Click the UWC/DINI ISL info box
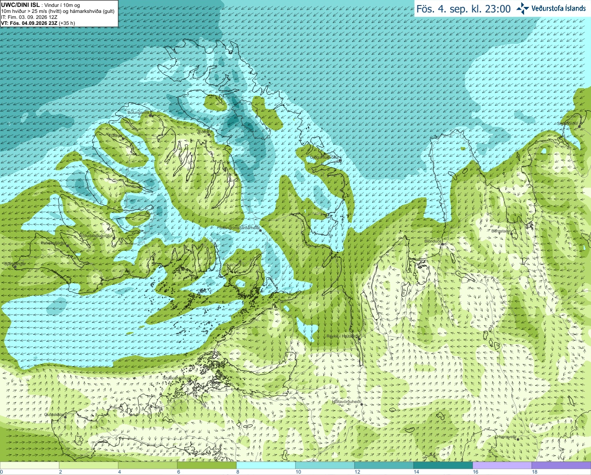The width and height of the screenshot is (591, 475). point(59,13)
